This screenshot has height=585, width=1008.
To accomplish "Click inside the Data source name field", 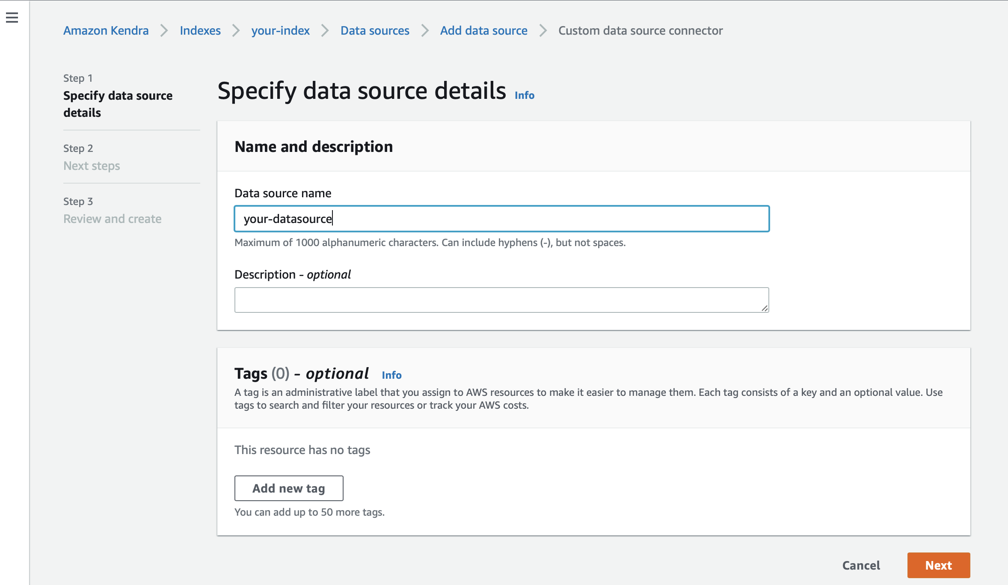I will click(x=501, y=219).
